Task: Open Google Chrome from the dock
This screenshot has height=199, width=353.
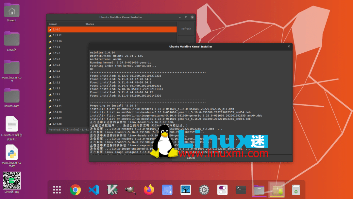Action: pyautogui.click(x=75, y=190)
